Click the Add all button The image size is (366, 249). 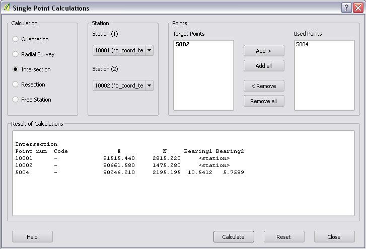pyautogui.click(x=264, y=66)
